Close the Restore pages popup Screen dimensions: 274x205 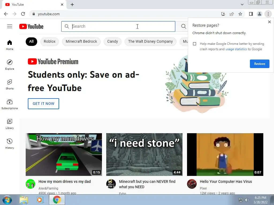269,22
